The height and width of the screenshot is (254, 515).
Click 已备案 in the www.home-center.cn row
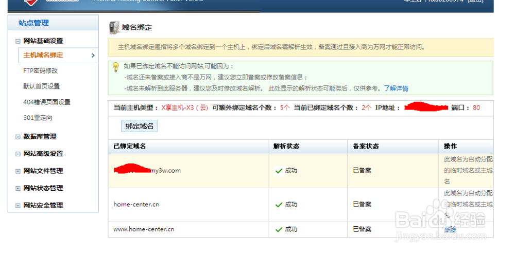click(x=362, y=229)
